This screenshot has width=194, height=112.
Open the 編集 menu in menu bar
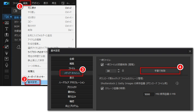(25, 3)
